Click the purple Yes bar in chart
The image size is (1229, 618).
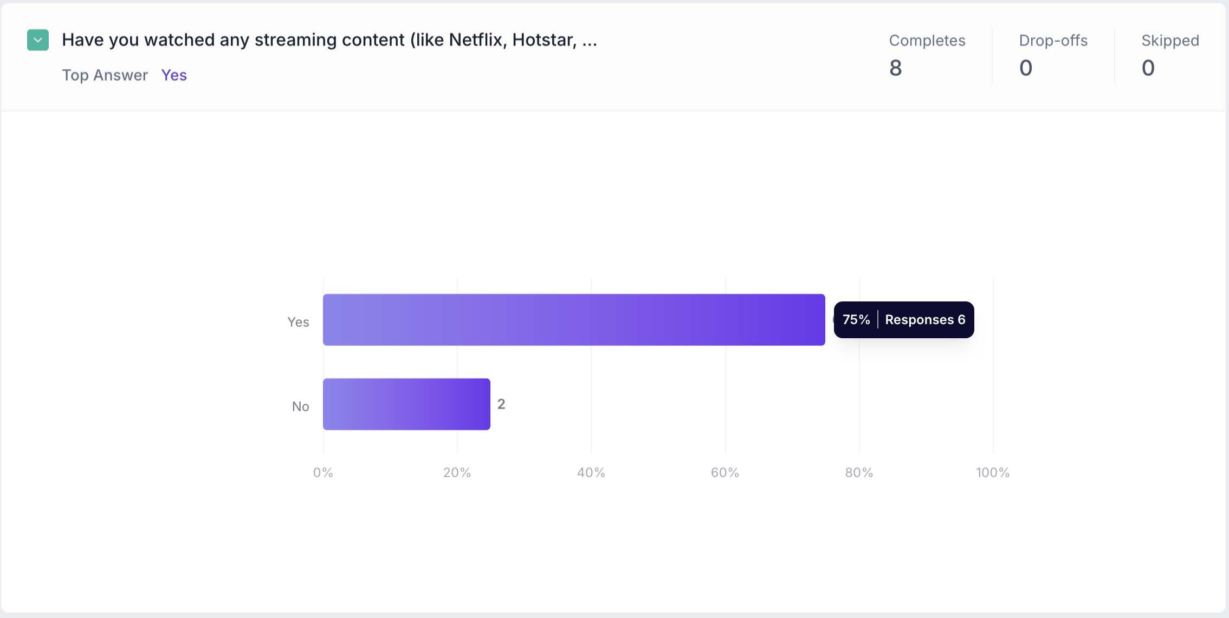573,320
